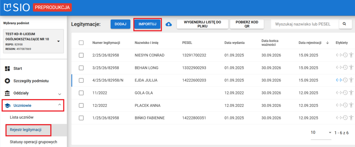Check the box for NIESYN CONRAD row
Image resolution: width=355 pixels, height=147 pixels.
[81, 55]
